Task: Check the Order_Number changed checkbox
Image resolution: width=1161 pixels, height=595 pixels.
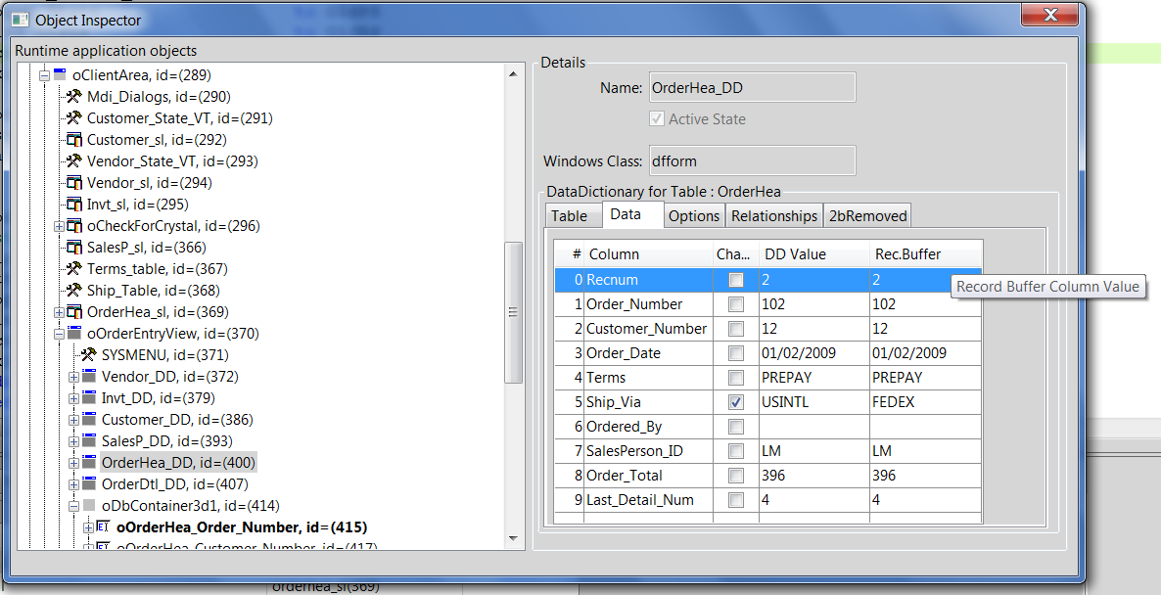Action: tap(736, 304)
